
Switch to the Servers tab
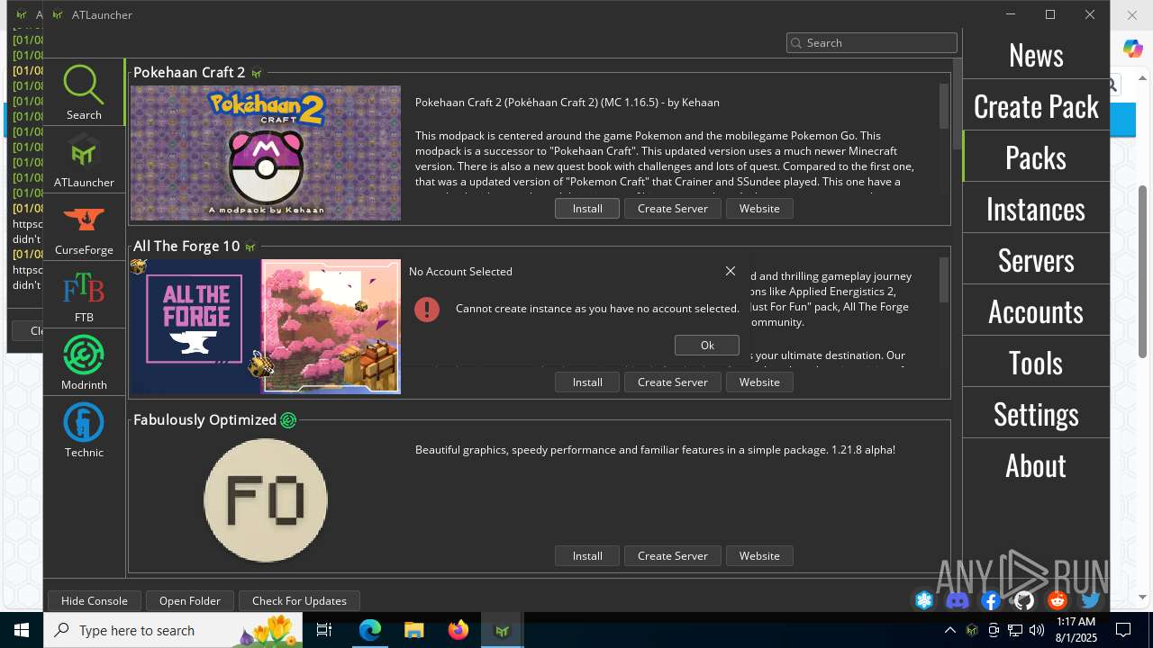tap(1036, 260)
